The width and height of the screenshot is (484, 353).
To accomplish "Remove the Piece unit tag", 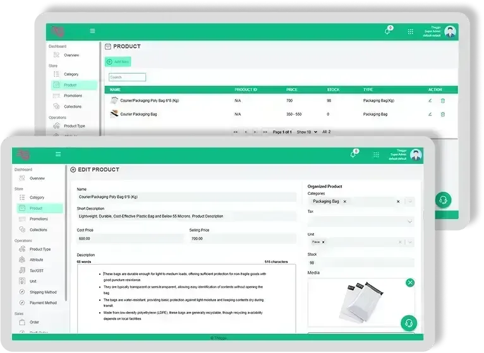I will click(x=324, y=242).
